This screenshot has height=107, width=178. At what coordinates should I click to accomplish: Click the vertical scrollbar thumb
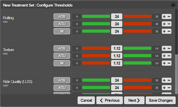coord(176,32)
